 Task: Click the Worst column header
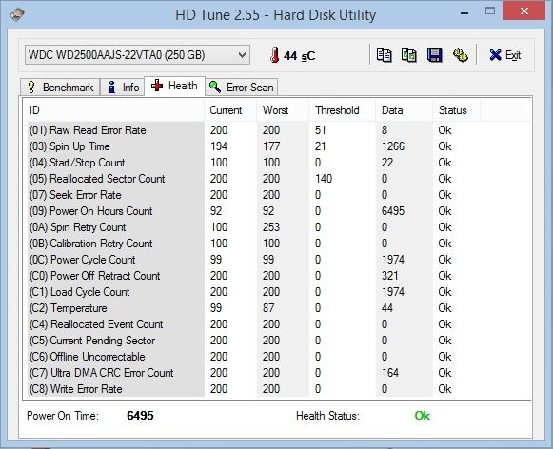(283, 110)
